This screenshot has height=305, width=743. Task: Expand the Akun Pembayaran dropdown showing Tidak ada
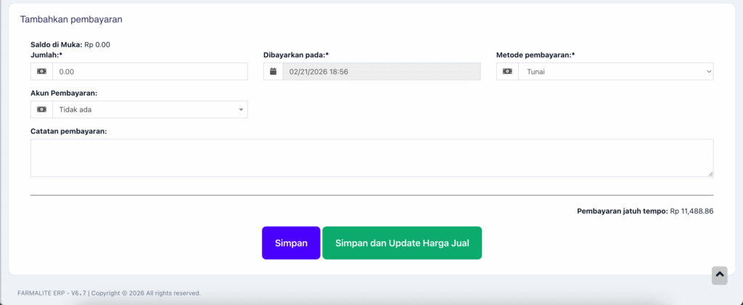pyautogui.click(x=149, y=109)
